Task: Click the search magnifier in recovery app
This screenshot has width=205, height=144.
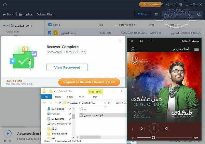Action: click(199, 14)
